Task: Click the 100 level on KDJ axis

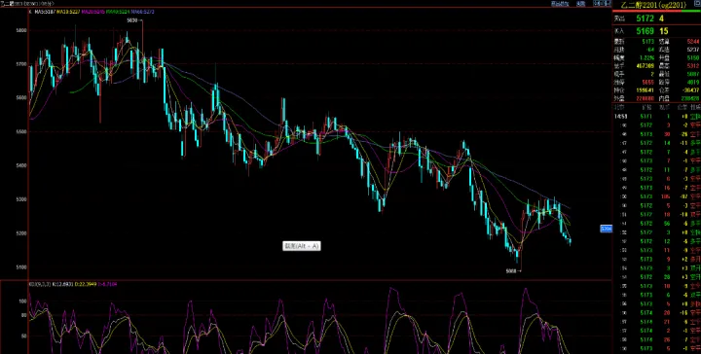Action: (x=22, y=301)
